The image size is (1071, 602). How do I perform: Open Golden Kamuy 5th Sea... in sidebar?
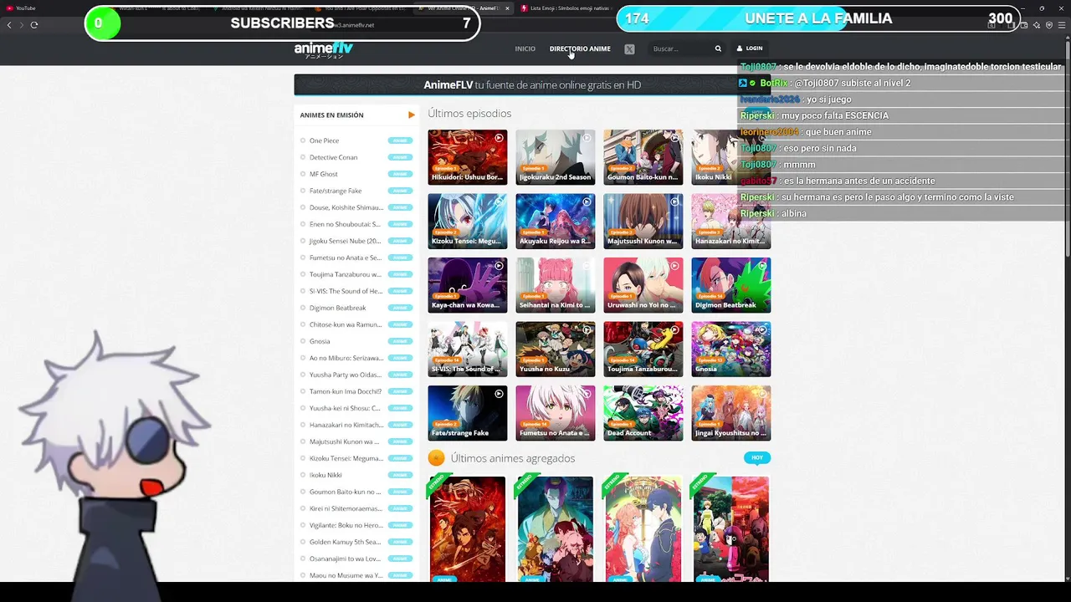346,542
